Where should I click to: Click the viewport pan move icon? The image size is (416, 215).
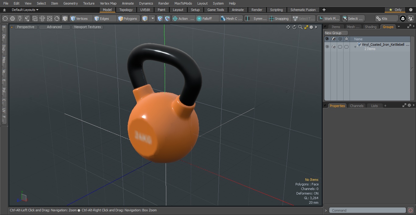coord(288,27)
